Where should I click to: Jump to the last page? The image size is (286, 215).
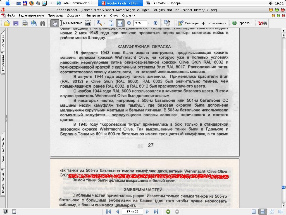pyautogui.click(x=156, y=212)
